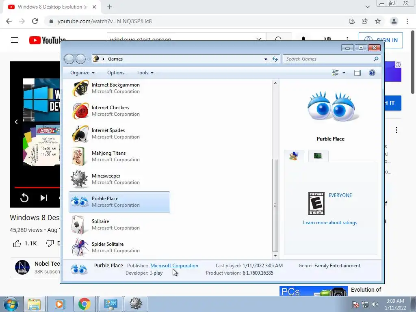416x312 pixels.
Task: Click the search magnifier in Search Games
Action: [376, 59]
